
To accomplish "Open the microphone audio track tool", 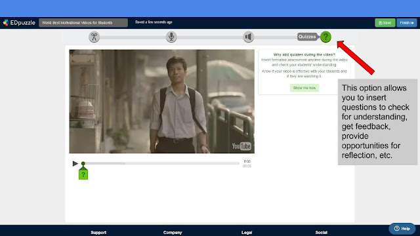I will point(171,37).
